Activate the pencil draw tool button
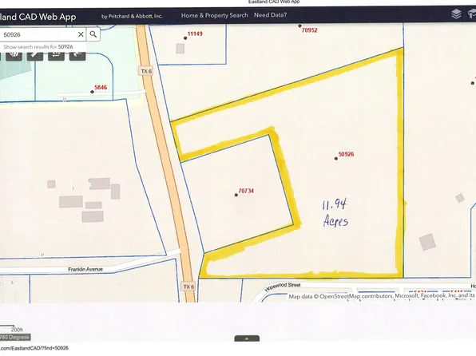This screenshot has height=356, width=476. tap(35, 56)
